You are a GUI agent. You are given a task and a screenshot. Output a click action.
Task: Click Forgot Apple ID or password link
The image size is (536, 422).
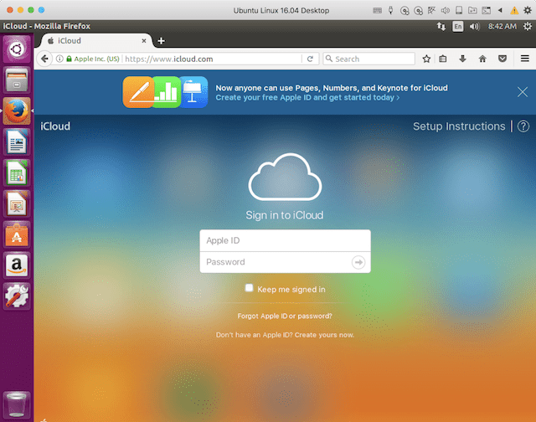(x=285, y=316)
